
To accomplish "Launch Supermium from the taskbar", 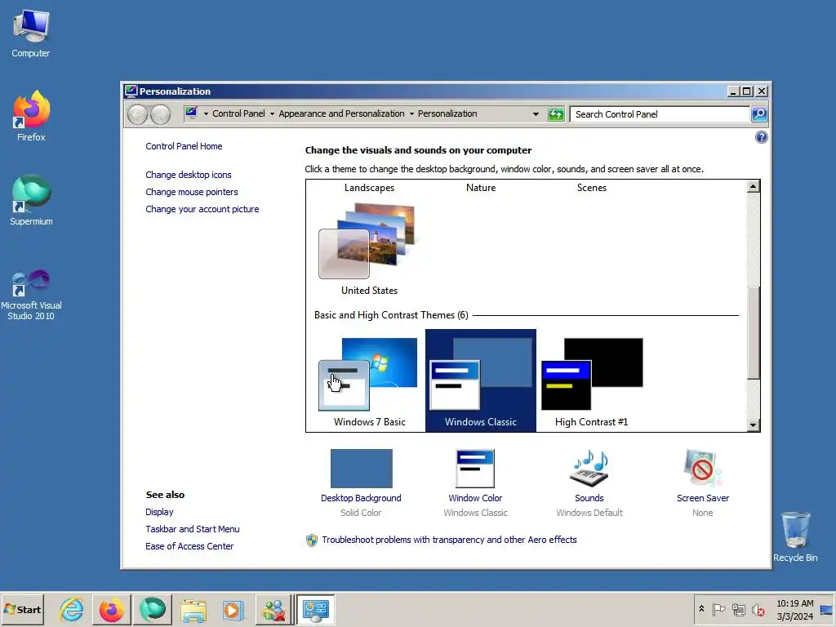I will tap(152, 609).
